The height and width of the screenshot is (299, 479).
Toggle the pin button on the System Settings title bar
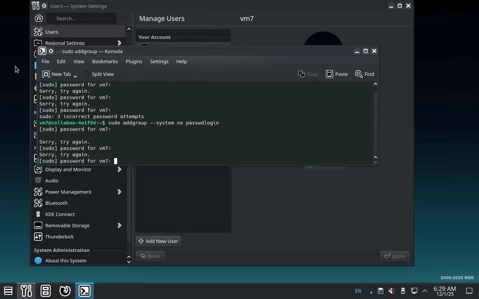pos(44,6)
